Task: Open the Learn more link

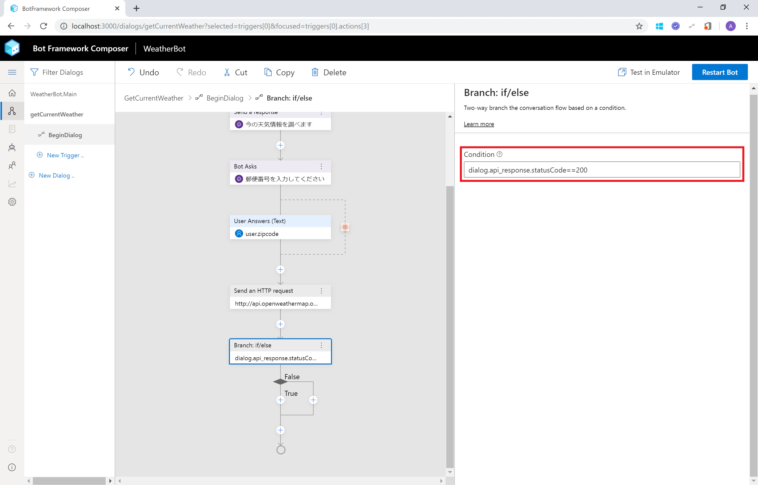Action: click(479, 124)
